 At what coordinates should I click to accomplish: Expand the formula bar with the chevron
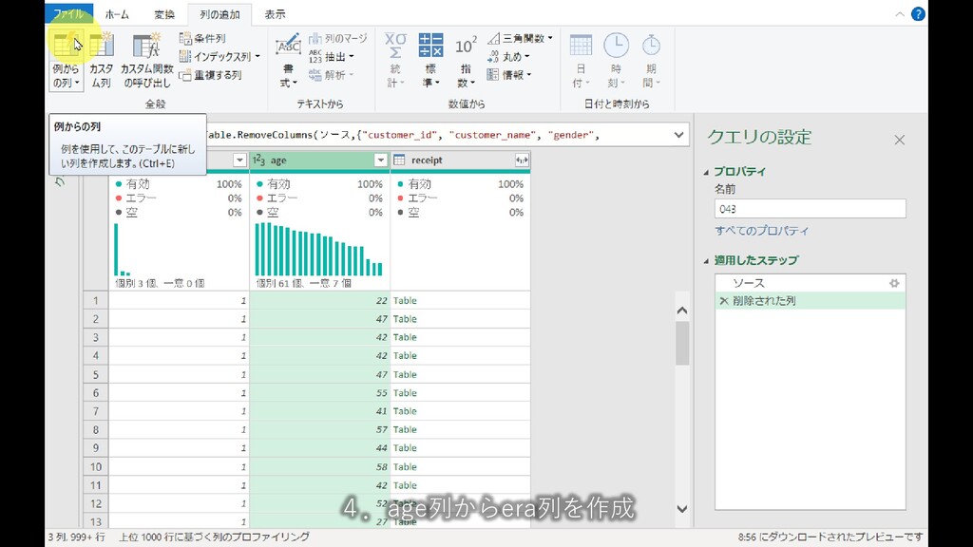(x=678, y=136)
